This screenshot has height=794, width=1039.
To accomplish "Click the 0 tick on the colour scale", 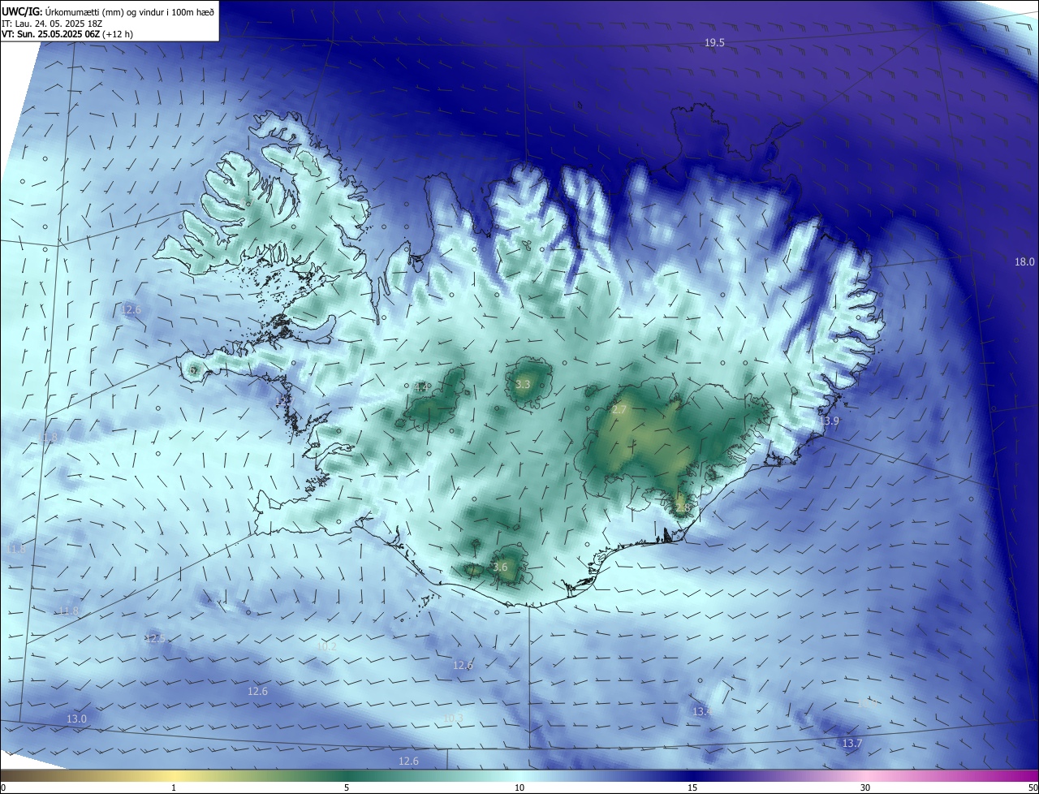I will [x=3, y=788].
